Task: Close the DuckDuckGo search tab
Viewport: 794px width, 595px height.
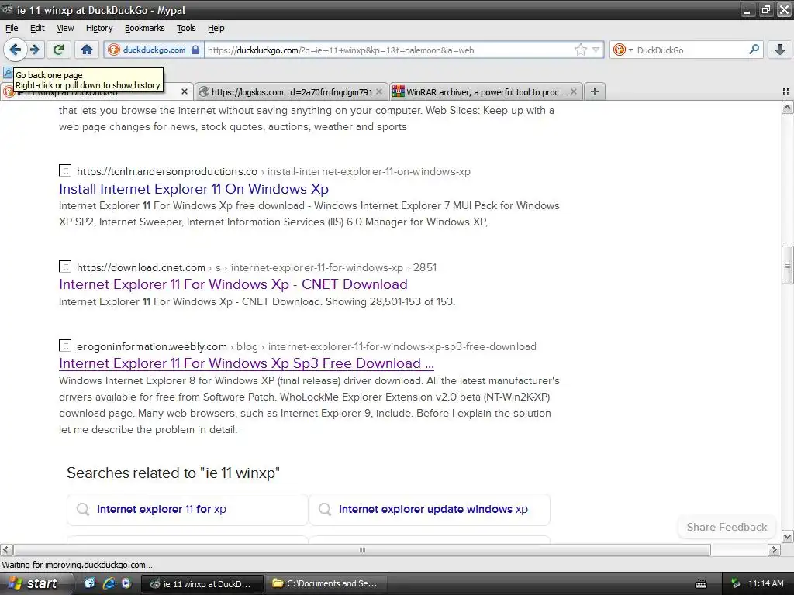Action: point(185,91)
